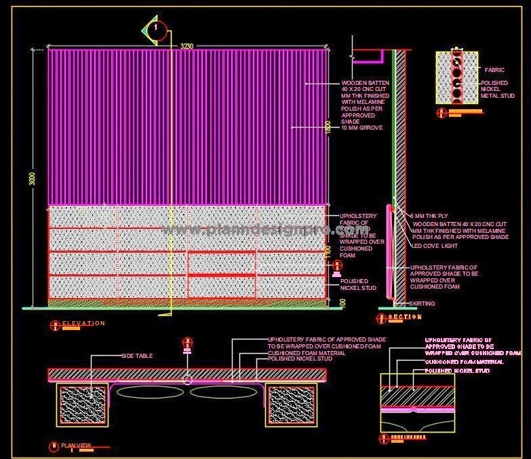Click the SKIRTING label in the section
The image size is (531, 459).
[422, 304]
